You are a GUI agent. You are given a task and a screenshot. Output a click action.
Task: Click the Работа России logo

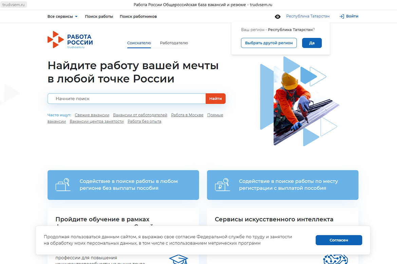click(x=70, y=40)
